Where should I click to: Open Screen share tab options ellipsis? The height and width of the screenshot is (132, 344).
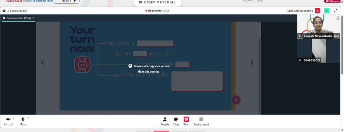click(x=33, y=18)
